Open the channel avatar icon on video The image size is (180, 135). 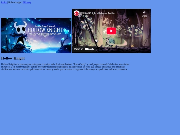[76, 13]
